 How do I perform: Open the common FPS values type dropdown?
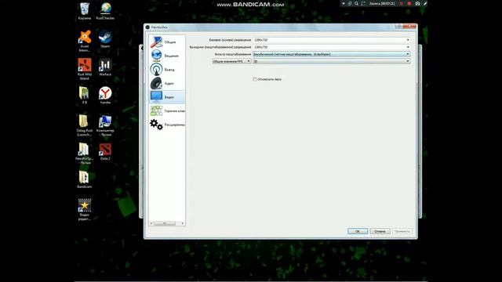click(231, 61)
